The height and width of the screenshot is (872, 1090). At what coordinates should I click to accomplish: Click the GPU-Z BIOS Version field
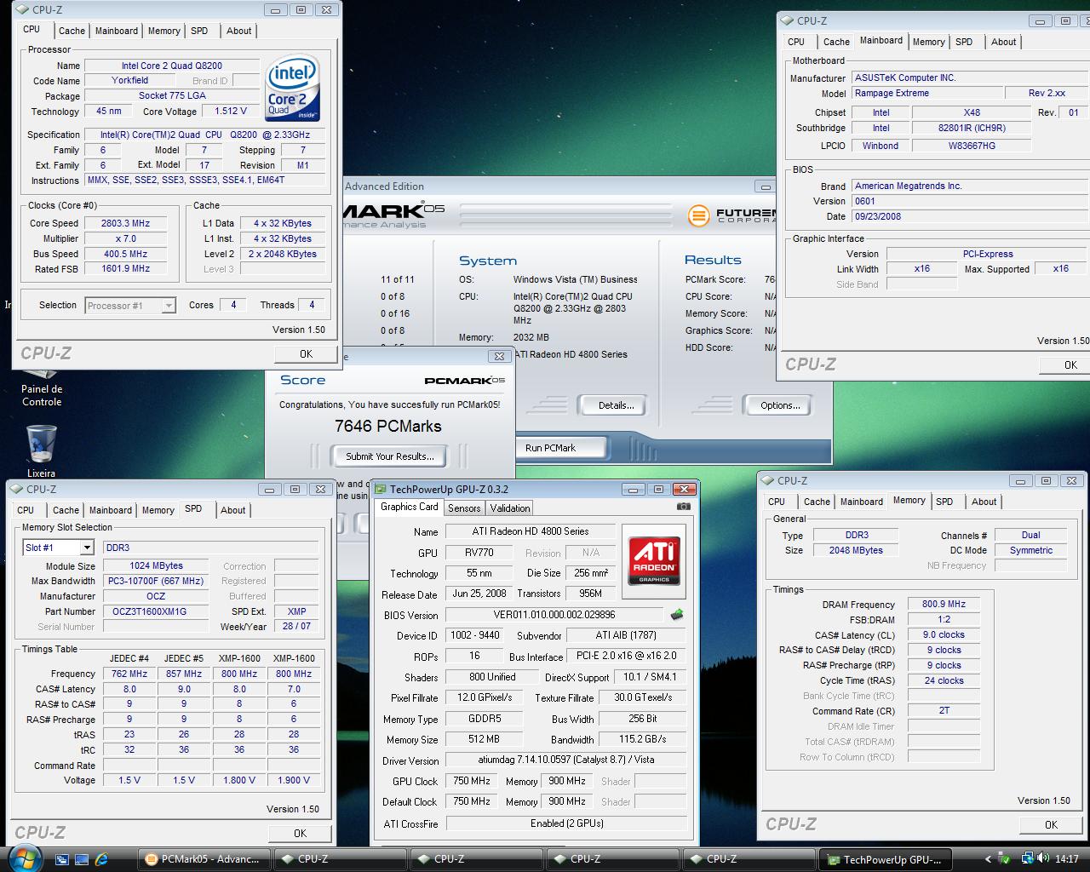[x=554, y=615]
